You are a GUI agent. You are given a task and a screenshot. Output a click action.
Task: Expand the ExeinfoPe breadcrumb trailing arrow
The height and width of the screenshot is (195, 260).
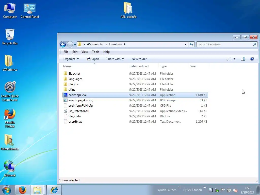pos(125,44)
